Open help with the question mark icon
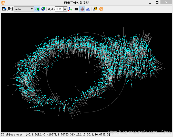The height and width of the screenshot is (137, 173). click(x=101, y=9)
